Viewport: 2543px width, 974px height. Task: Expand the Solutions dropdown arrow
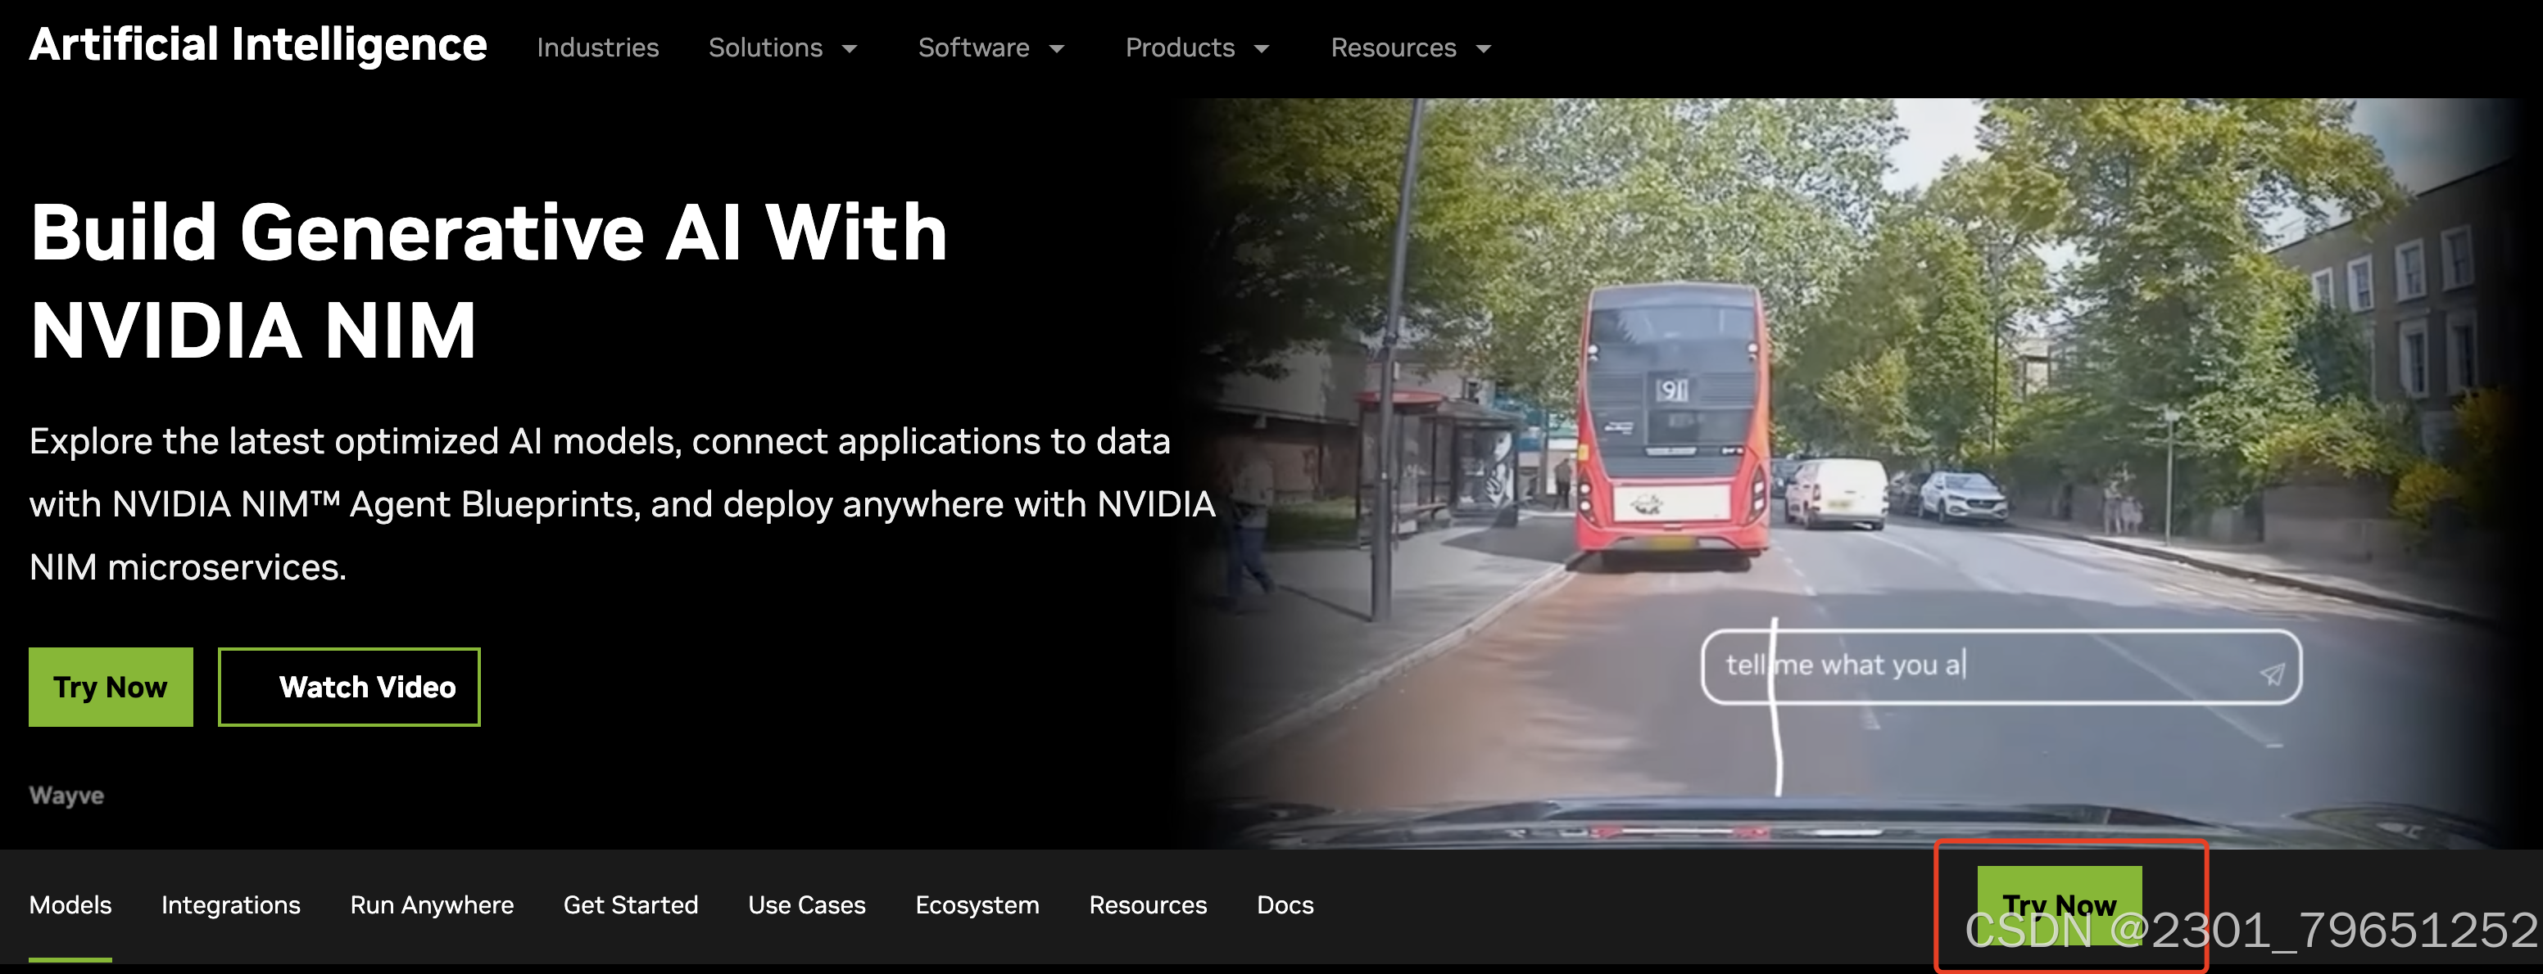849,48
